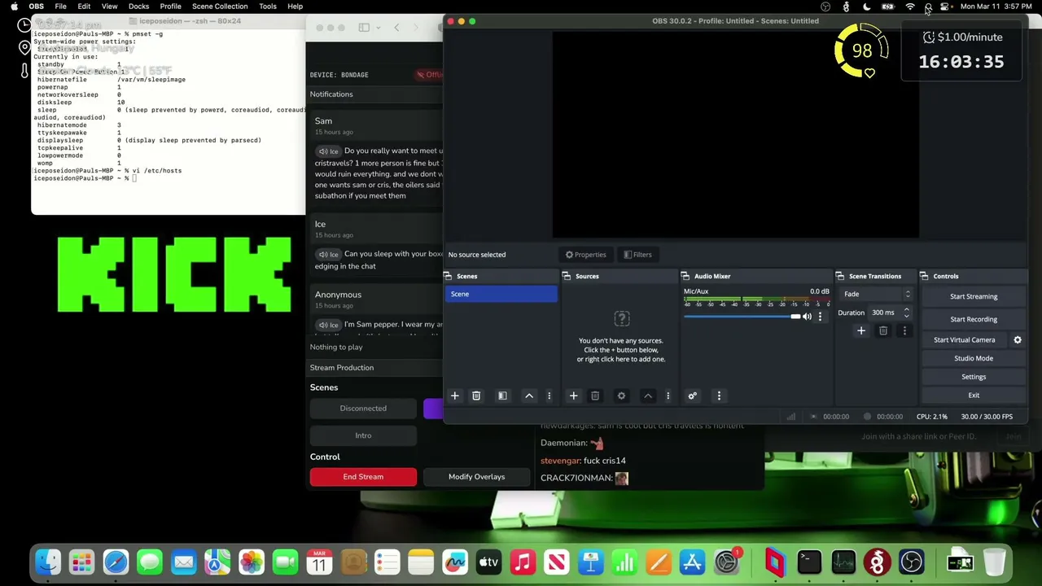
Task: Move source up in Sources dock
Action: point(648,396)
